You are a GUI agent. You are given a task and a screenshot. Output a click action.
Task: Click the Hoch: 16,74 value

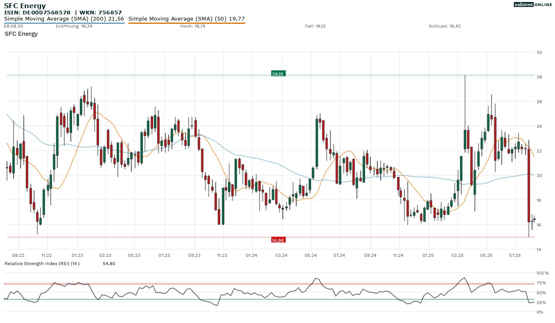193,26
